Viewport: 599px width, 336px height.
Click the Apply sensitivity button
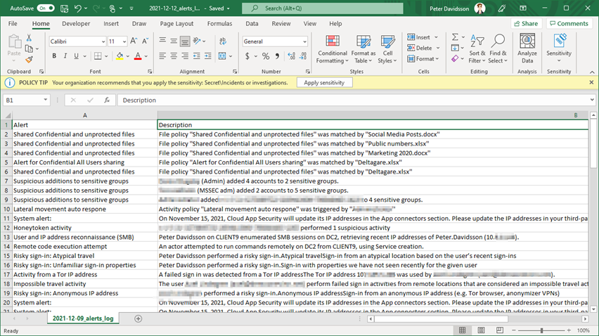[323, 82]
